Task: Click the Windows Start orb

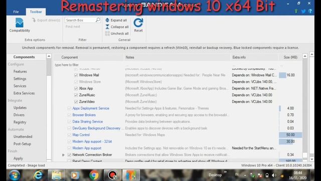Action: coord(15,175)
